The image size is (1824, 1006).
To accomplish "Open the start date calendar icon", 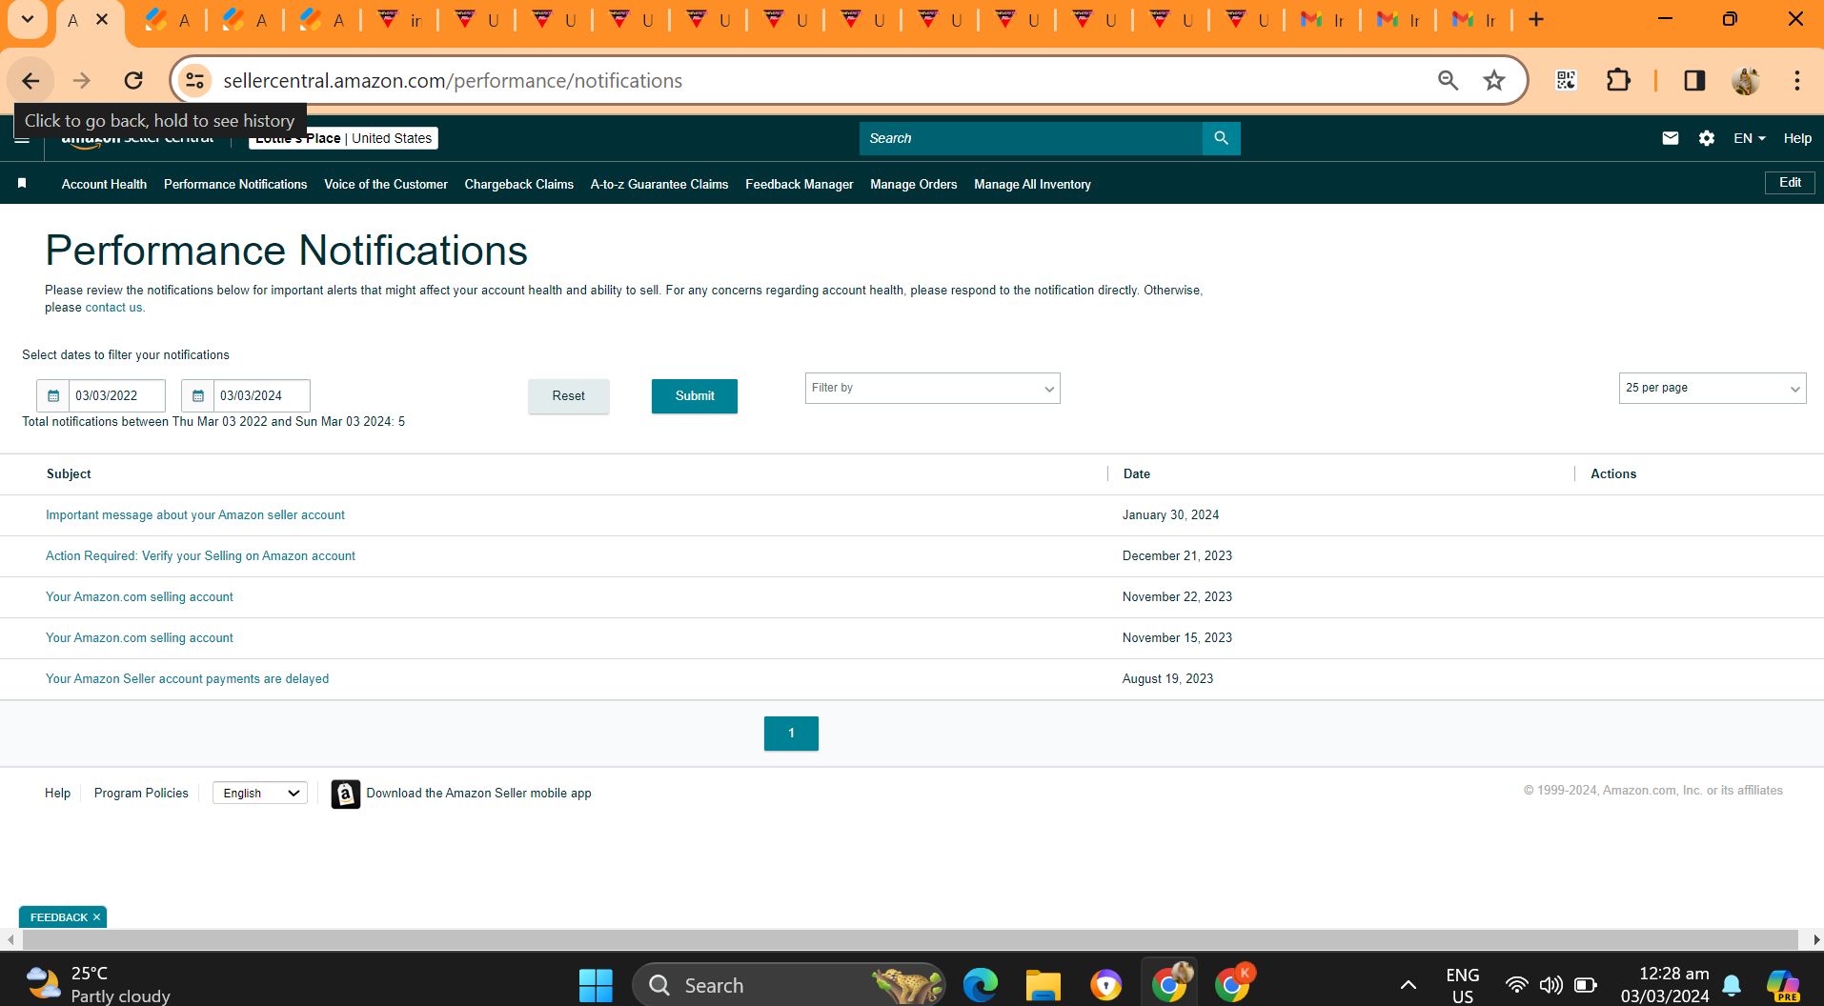I will click(x=53, y=395).
